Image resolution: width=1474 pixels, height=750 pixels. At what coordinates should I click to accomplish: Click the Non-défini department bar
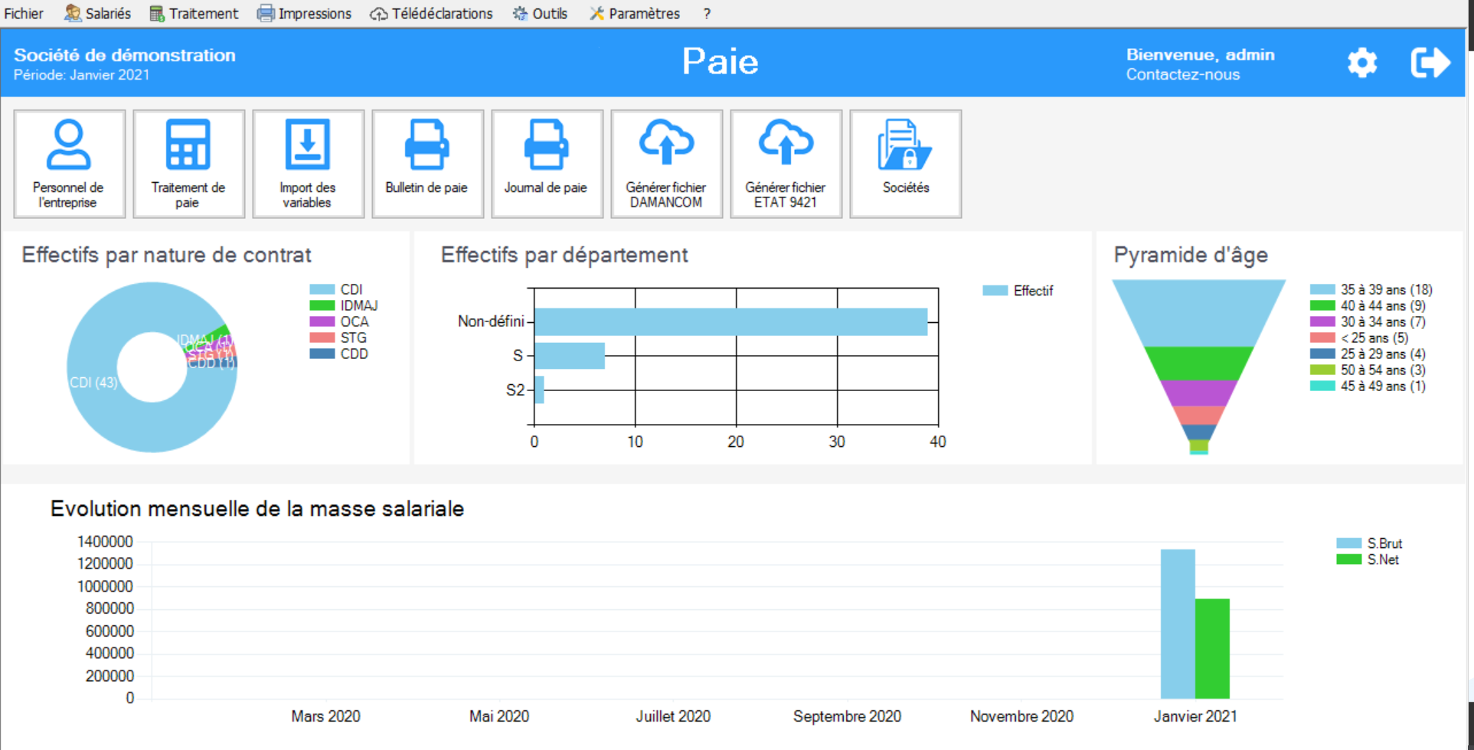(x=730, y=322)
